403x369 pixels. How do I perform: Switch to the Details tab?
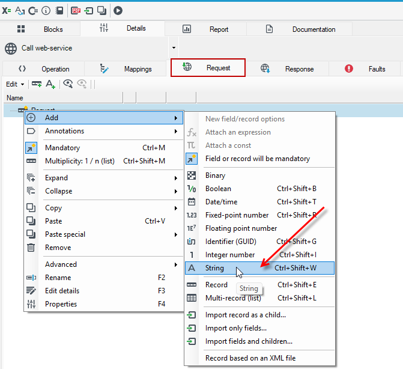[123, 28]
